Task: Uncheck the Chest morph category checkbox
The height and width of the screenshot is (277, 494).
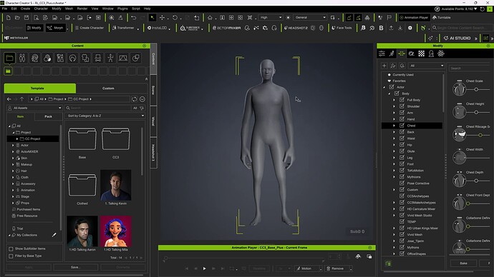Action: (402, 126)
